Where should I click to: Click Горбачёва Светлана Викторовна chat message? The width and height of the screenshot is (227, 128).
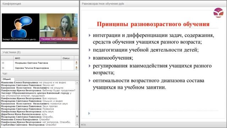click(29, 125)
